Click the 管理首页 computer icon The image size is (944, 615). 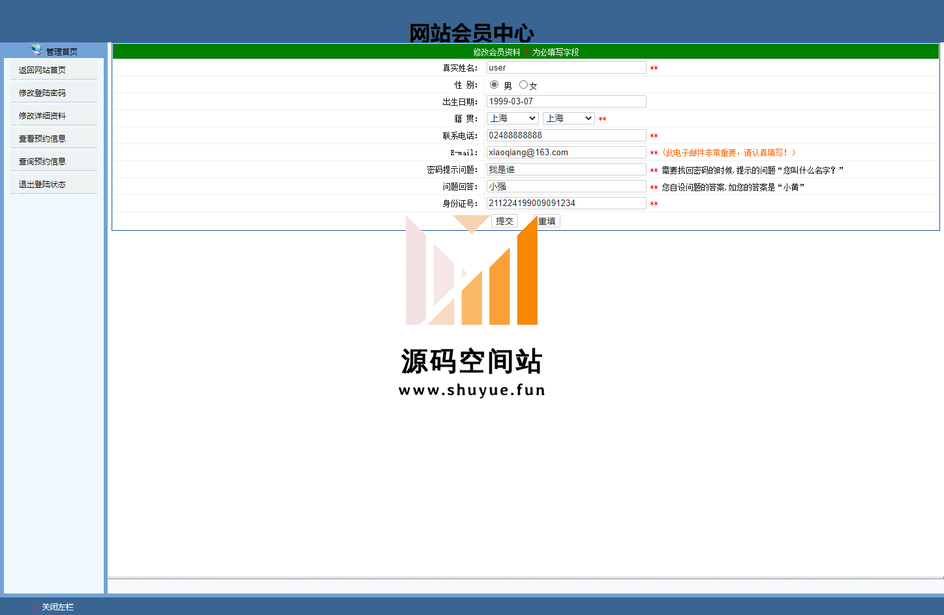pyautogui.click(x=37, y=50)
